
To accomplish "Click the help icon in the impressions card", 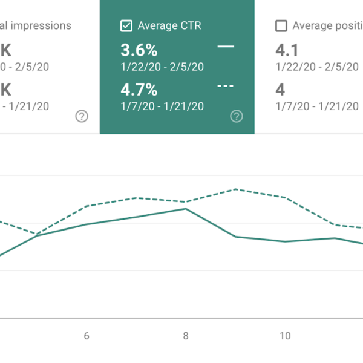I will click(82, 116).
